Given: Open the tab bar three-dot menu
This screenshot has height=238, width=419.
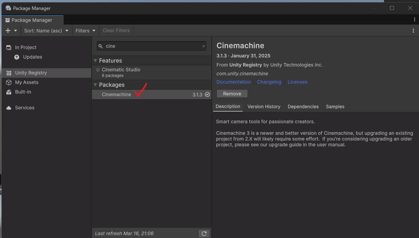Looking at the screenshot, I should (x=415, y=19).
